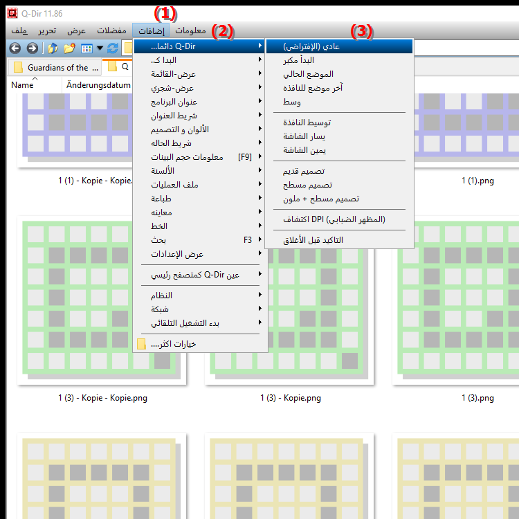Choose يسار الشاشة option
519x519 pixels.
click(x=339, y=137)
